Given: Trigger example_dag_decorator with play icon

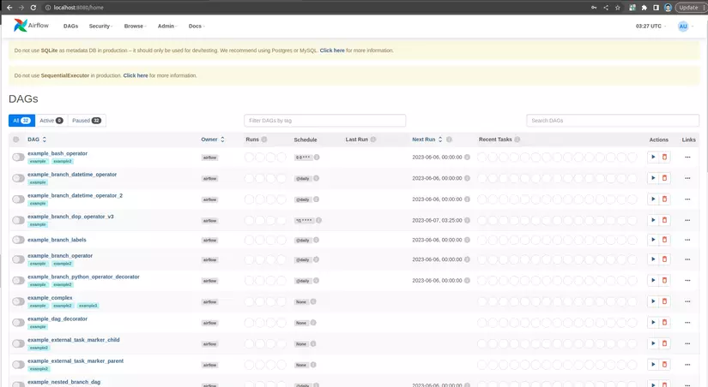Looking at the screenshot, I should 653,322.
